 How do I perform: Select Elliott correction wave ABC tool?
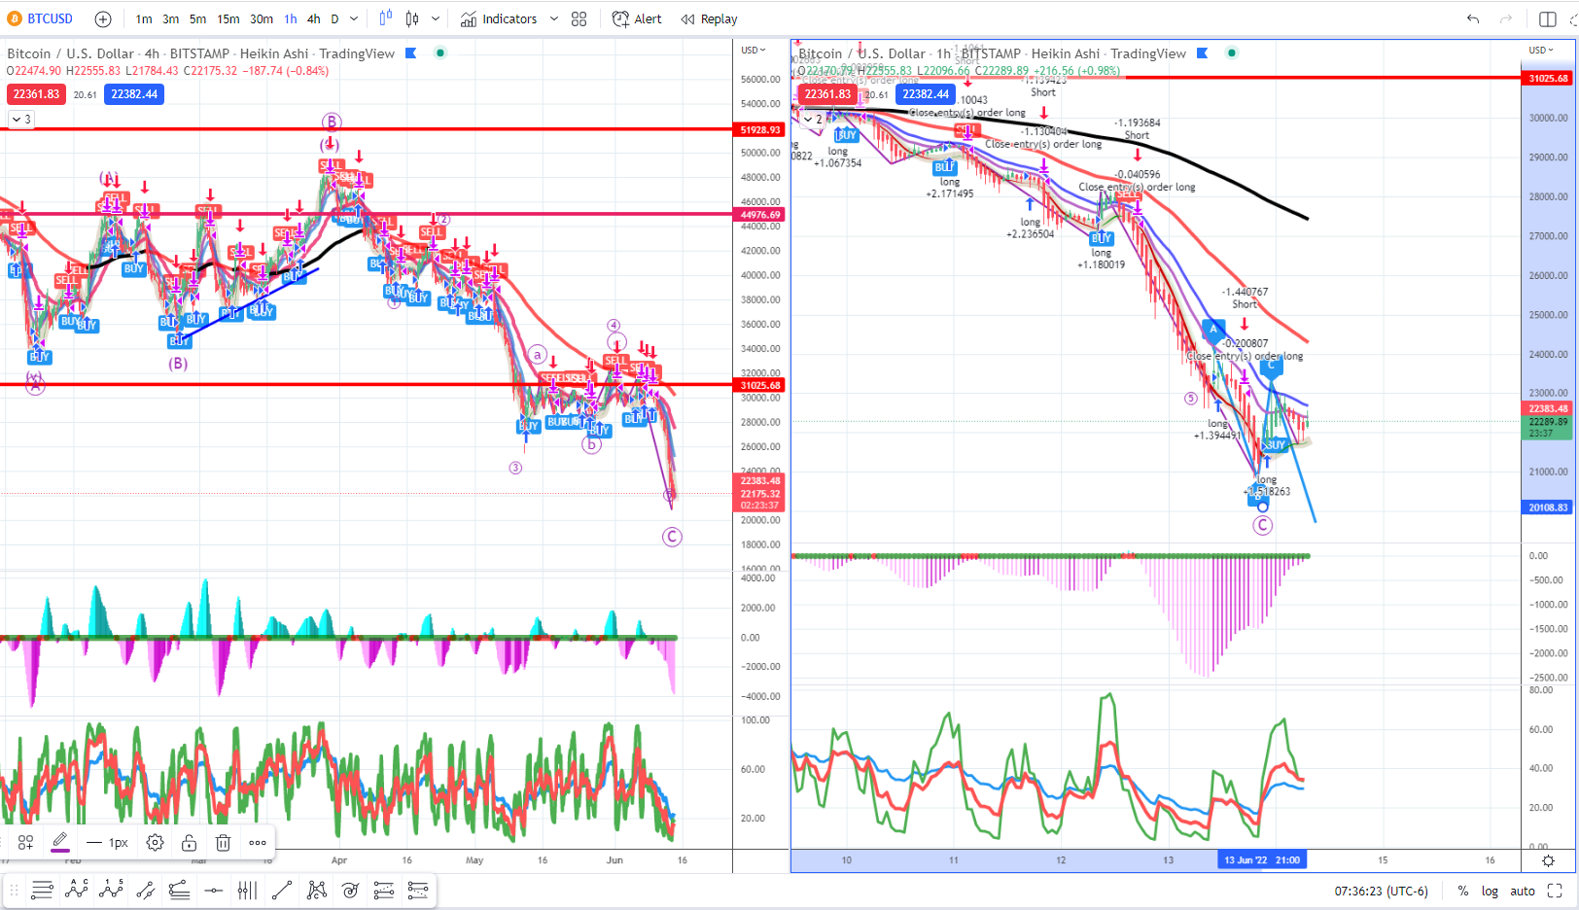76,890
